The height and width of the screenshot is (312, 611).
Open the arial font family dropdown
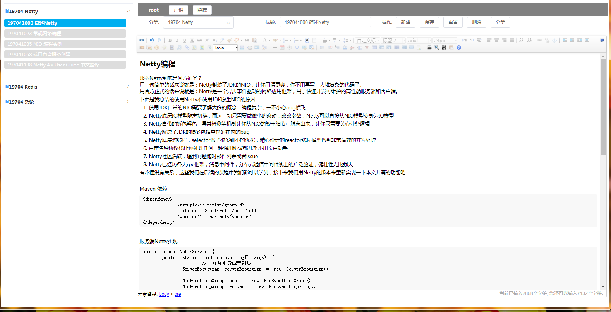click(x=419, y=40)
